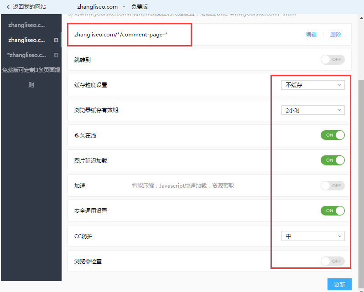The image size is (364, 292).
Task: Open the 缓存粒度设置 dropdown showing 不缓存
Action: coord(313,85)
